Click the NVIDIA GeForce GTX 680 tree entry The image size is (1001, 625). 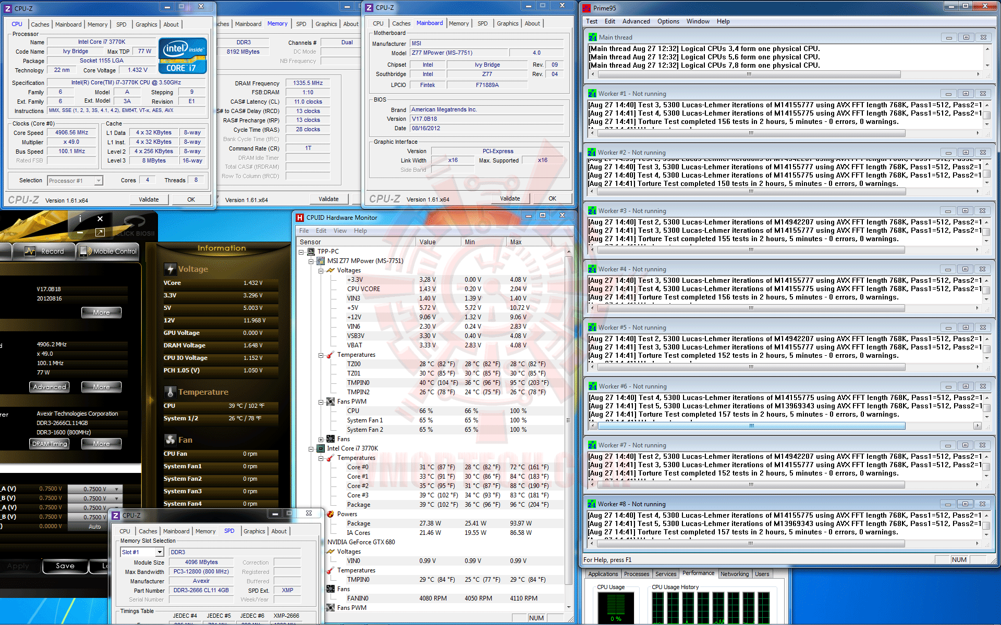pyautogui.click(x=361, y=542)
